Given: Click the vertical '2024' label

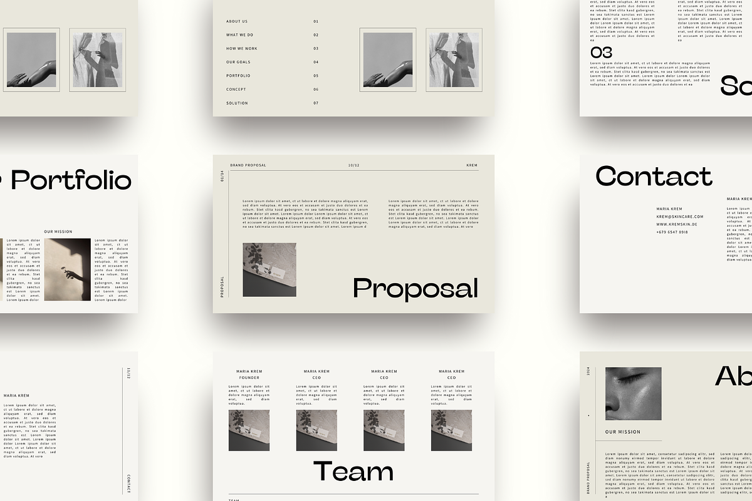Looking at the screenshot, I should click(588, 371).
